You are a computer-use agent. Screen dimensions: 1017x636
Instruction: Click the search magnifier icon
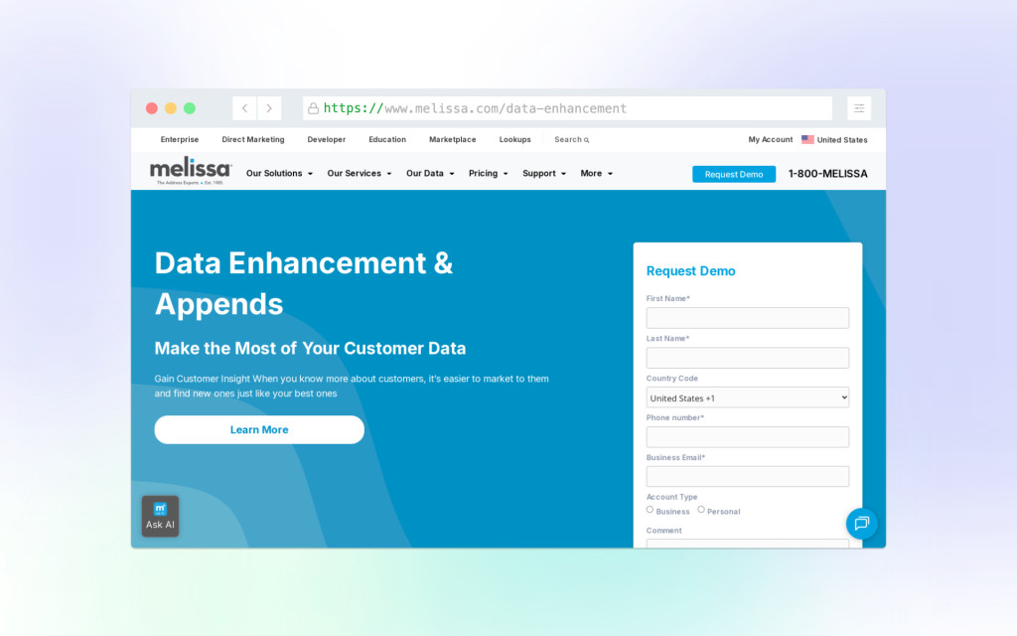(x=586, y=140)
